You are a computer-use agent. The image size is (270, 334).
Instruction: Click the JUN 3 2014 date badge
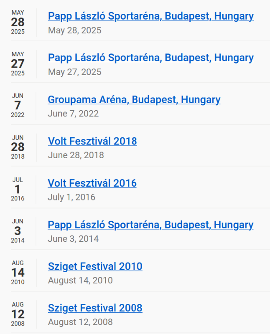18,231
